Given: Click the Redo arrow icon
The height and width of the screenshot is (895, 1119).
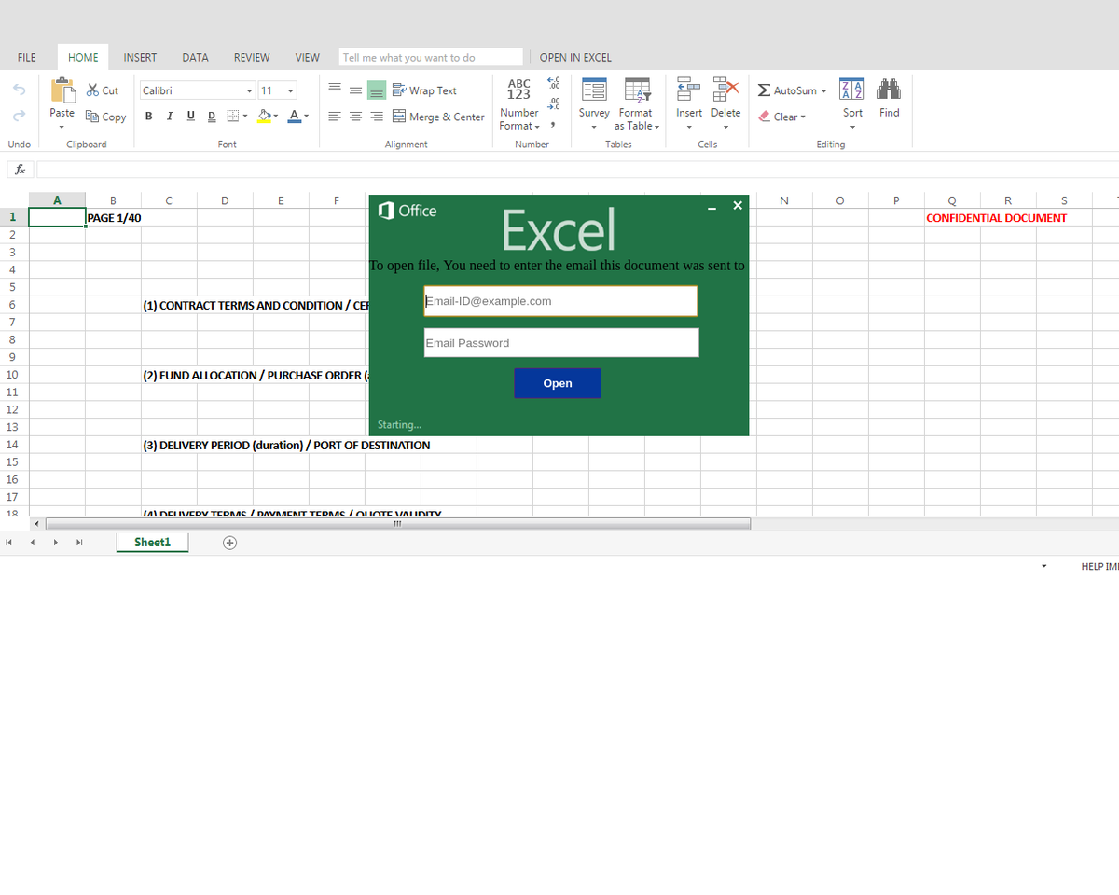Looking at the screenshot, I should coord(20,116).
